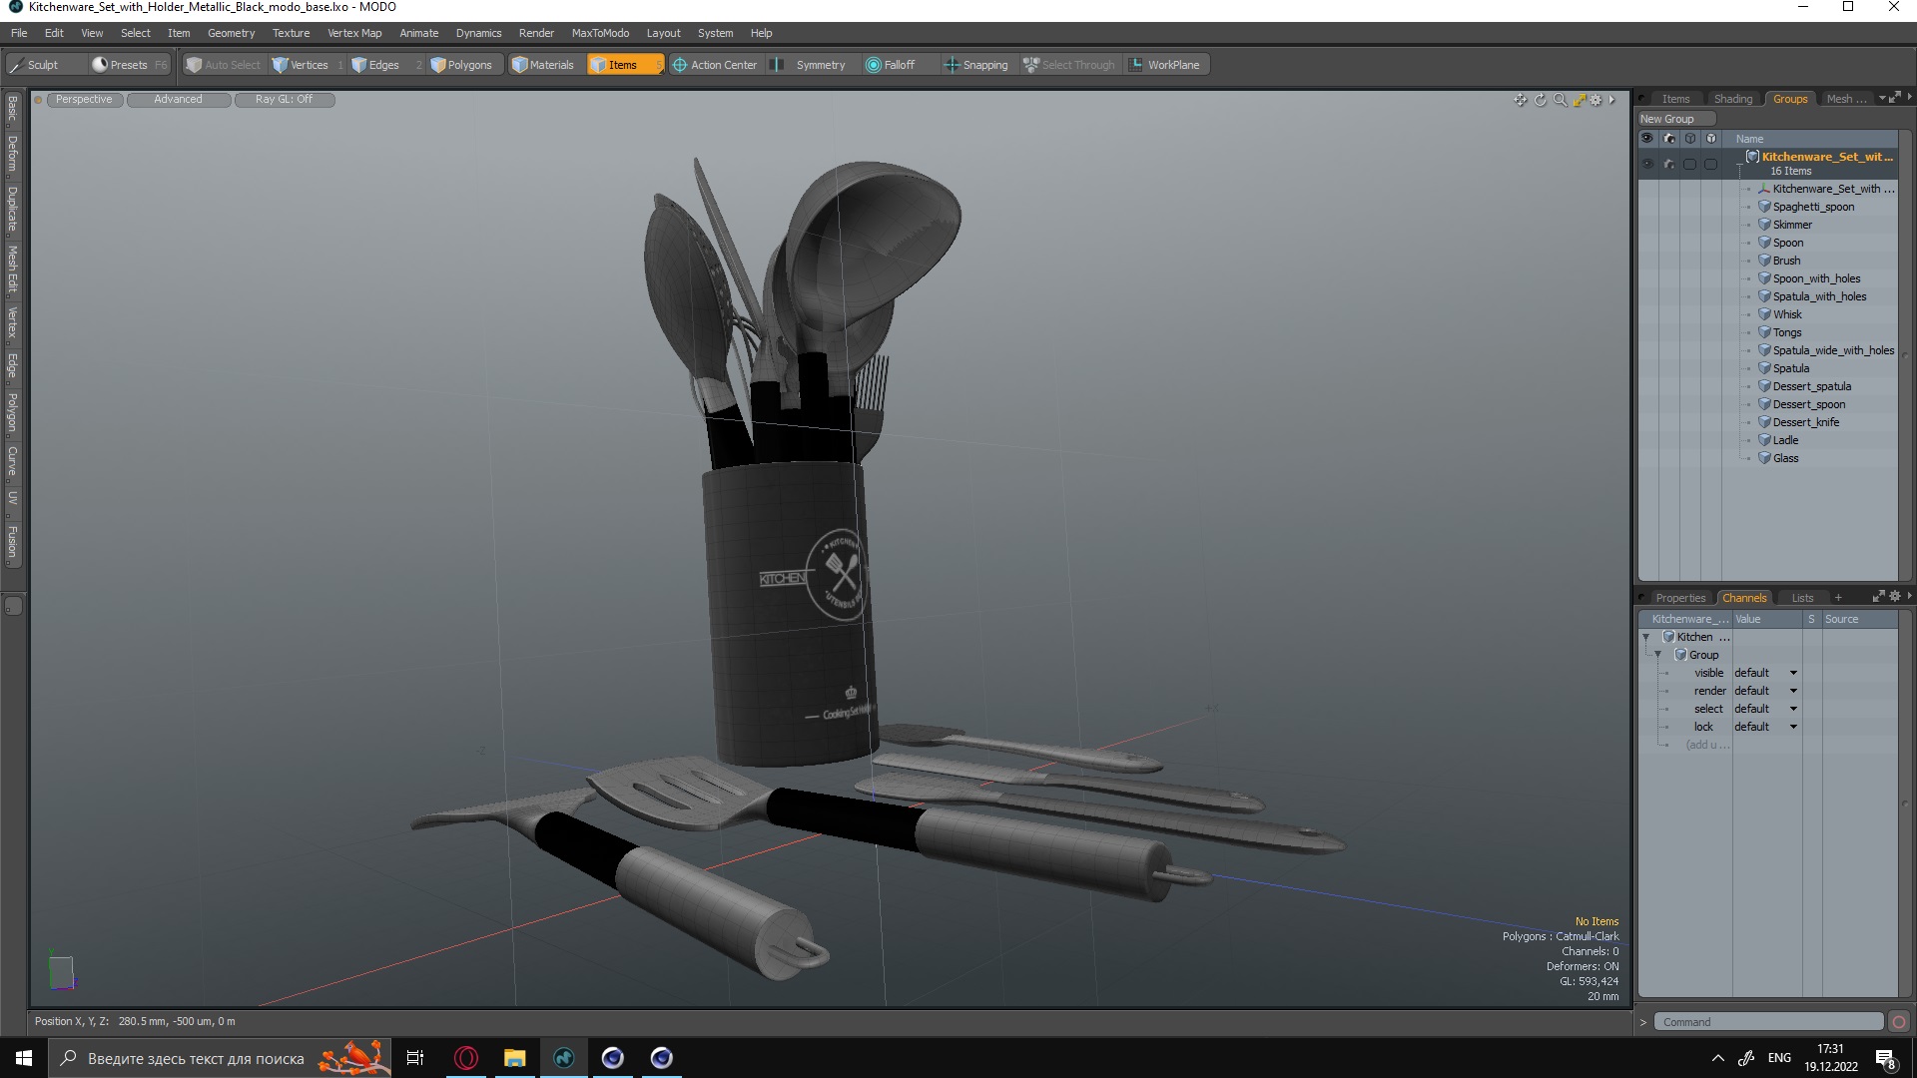This screenshot has height=1078, width=1917.
Task: Open the Mesh Edit vertical toolbox tab
Action: [x=12, y=269]
